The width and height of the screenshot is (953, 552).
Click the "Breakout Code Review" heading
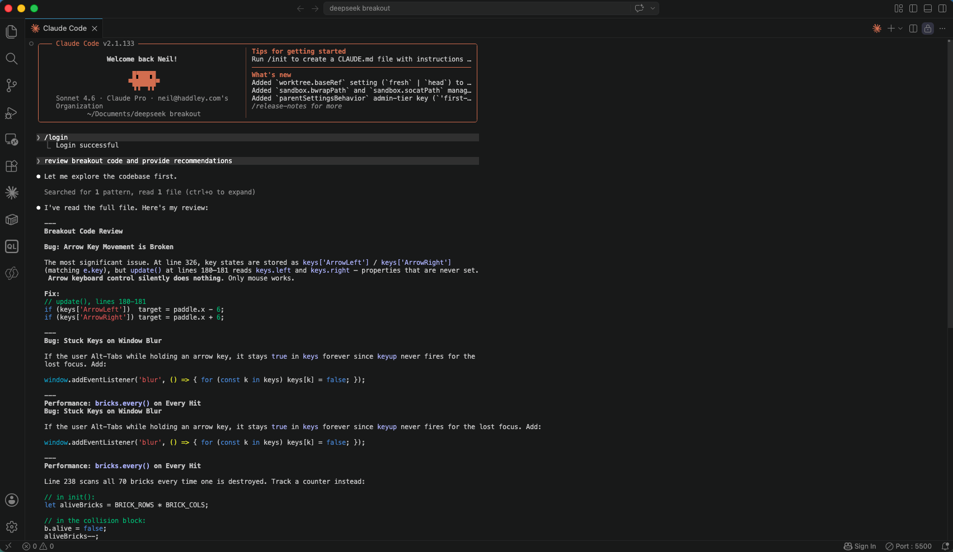click(83, 231)
